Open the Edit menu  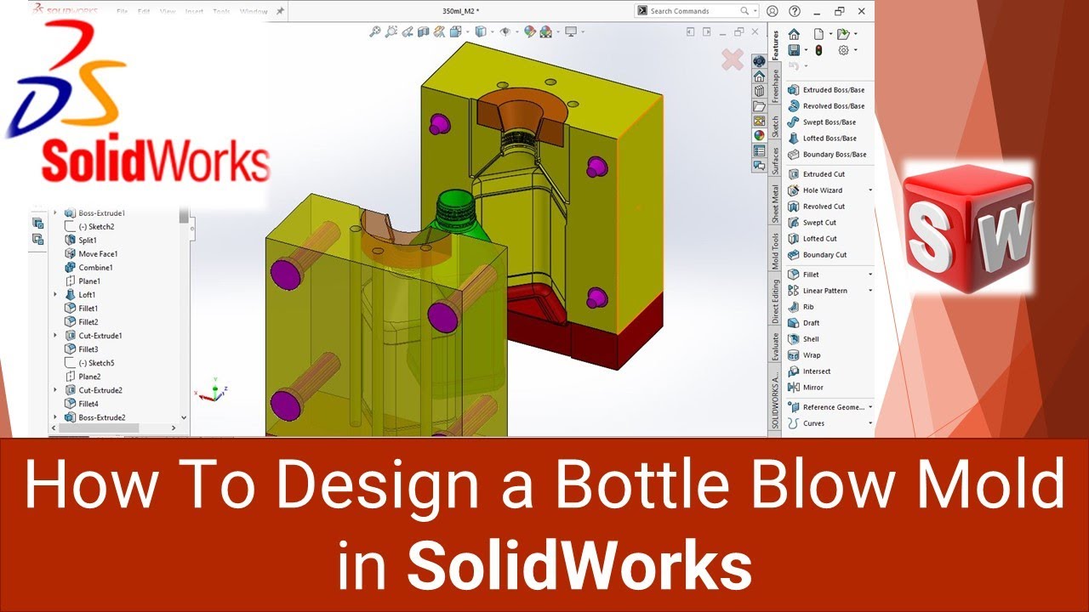[x=145, y=12]
